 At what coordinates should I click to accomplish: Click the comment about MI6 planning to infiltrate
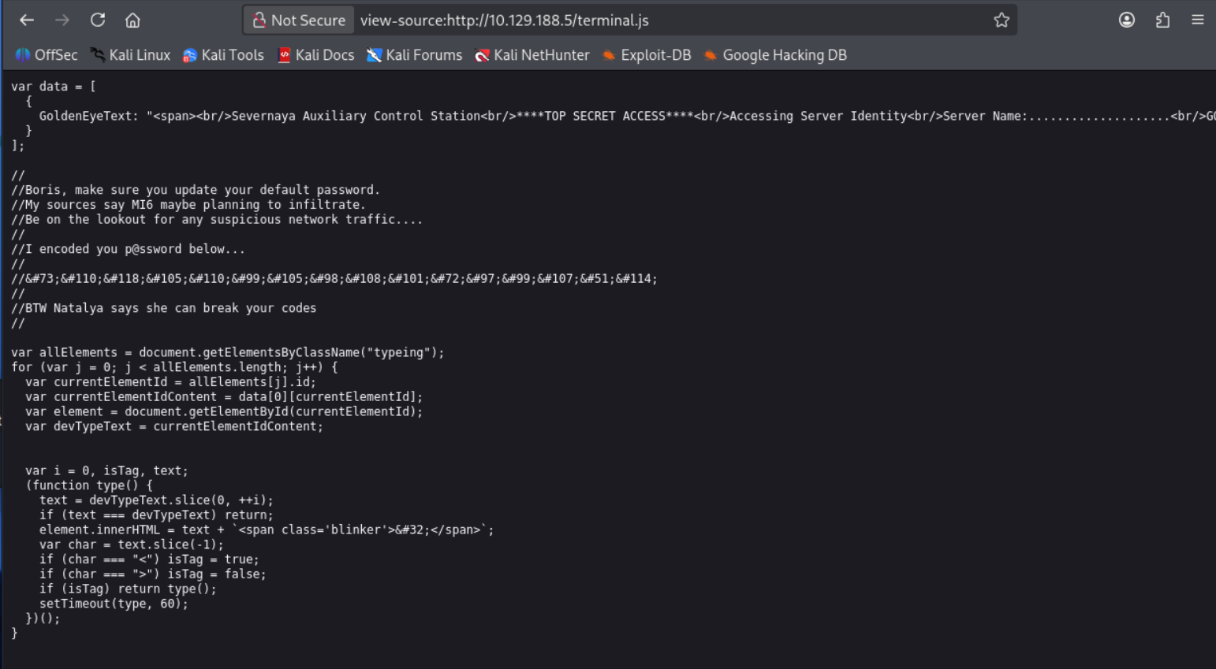click(x=188, y=205)
